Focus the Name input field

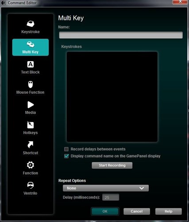click(x=121, y=35)
